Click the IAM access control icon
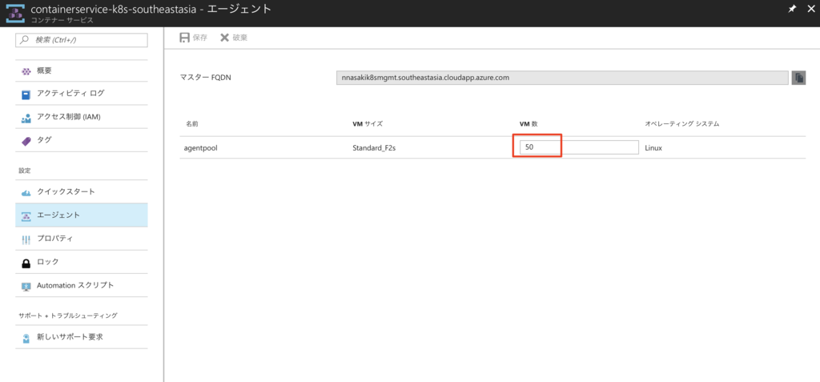The image size is (820, 382). pos(26,119)
